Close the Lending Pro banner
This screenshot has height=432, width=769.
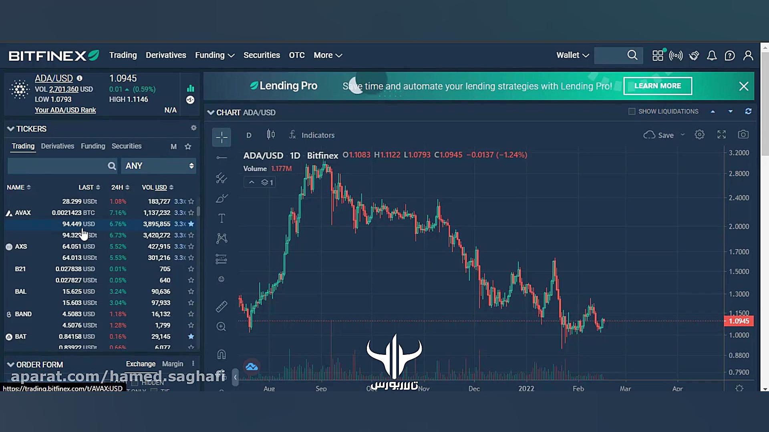(744, 86)
